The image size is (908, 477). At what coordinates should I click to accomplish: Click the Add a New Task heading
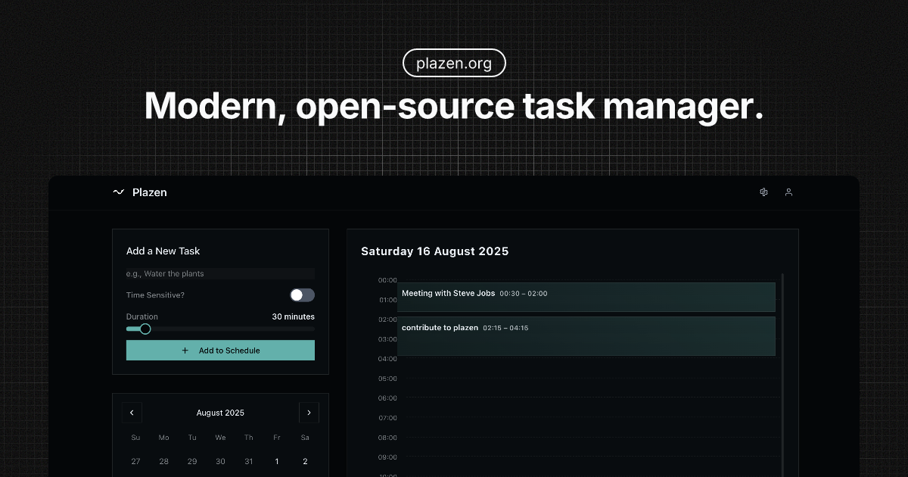tap(163, 251)
